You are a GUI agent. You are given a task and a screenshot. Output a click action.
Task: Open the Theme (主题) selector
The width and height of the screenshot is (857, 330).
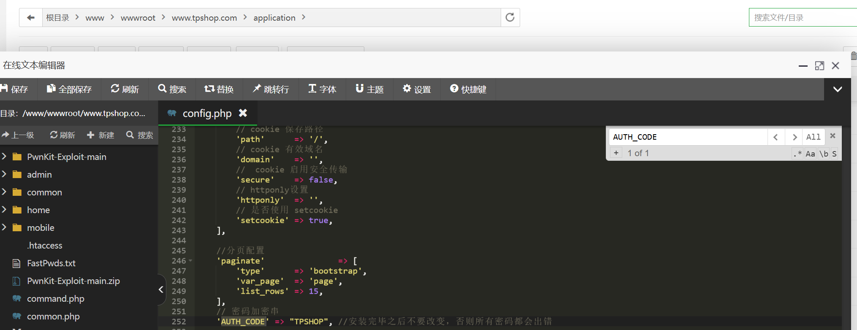point(369,89)
